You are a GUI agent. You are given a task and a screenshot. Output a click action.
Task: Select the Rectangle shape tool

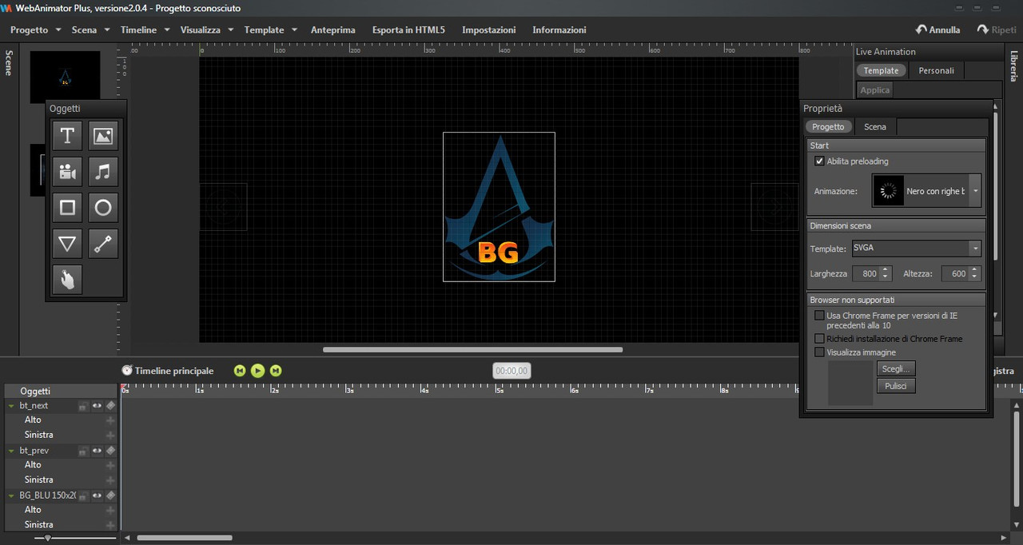click(67, 208)
